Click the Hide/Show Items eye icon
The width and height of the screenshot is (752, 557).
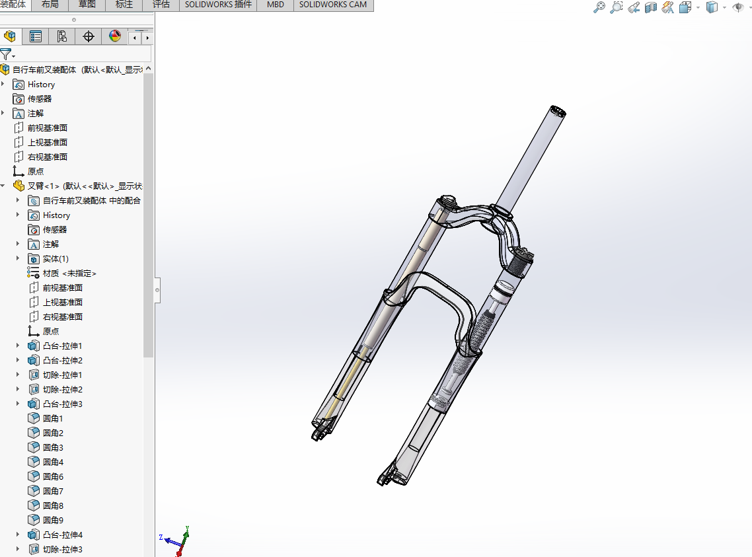tap(737, 7)
